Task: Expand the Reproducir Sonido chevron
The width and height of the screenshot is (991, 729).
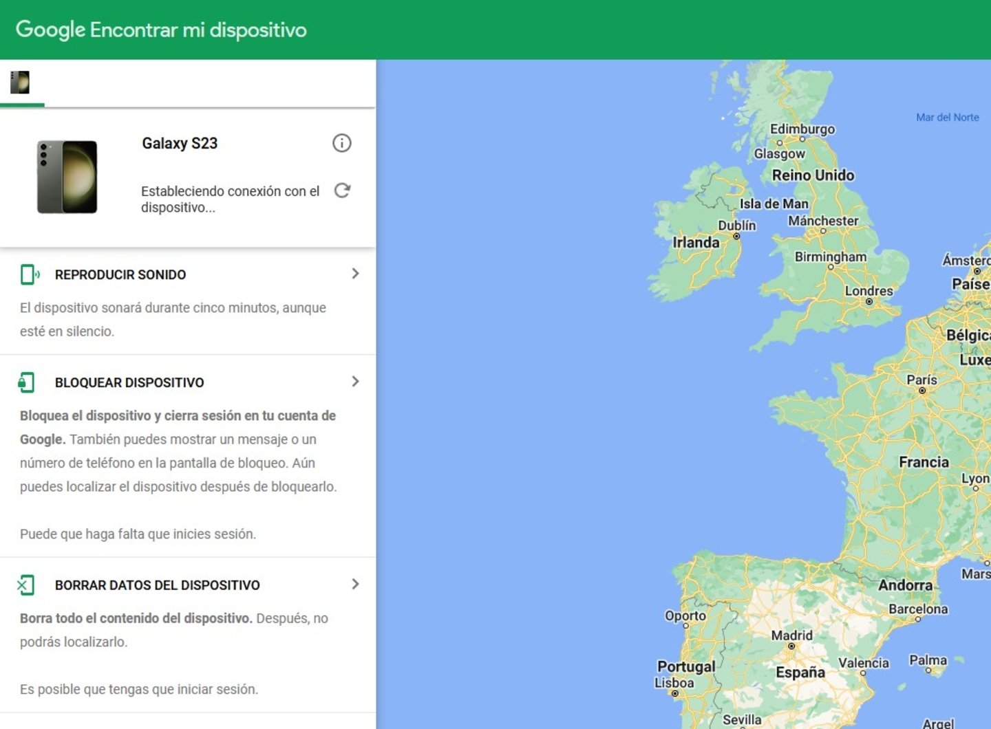Action: tap(355, 274)
